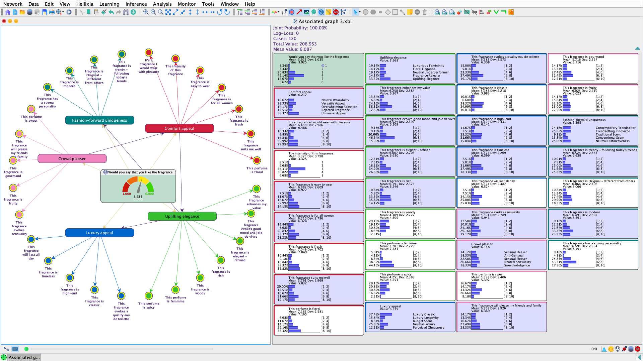The width and height of the screenshot is (643, 361).
Task: Expand the side panel arrow at bottom right
Action: (639, 357)
